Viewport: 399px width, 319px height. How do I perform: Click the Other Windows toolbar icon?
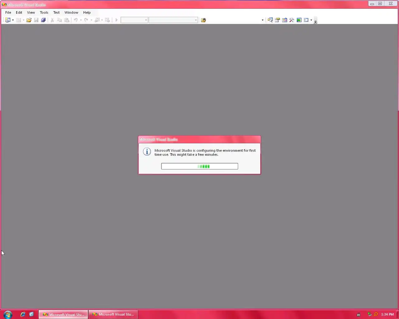tap(306, 20)
